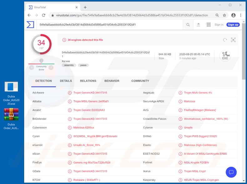
Task: Click the 644.00 KB size value
Action: 165,54
